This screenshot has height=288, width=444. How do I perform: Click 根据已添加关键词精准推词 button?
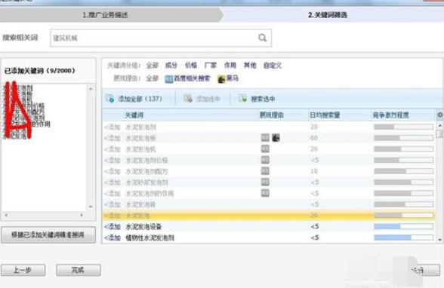(48, 235)
